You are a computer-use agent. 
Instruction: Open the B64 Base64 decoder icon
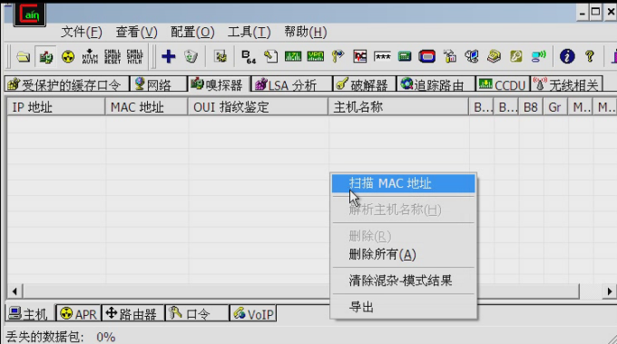[249, 56]
